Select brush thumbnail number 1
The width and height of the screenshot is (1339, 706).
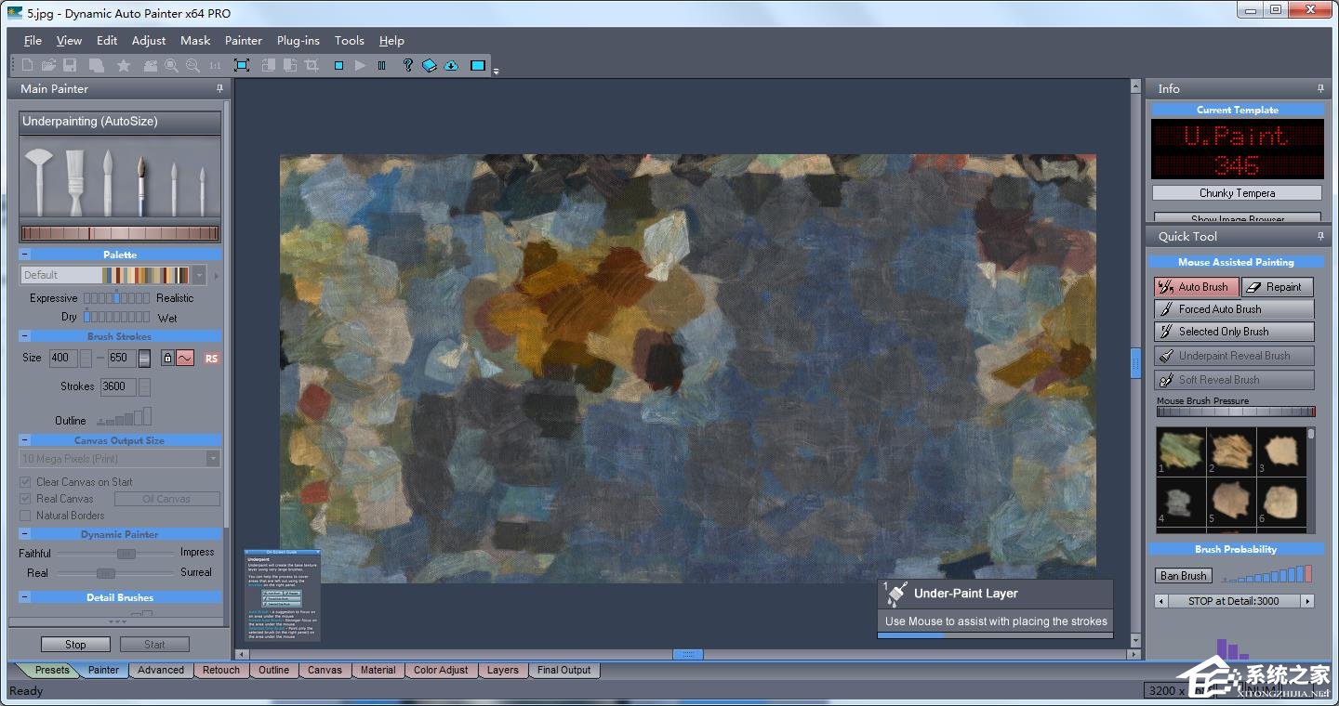coord(1181,451)
